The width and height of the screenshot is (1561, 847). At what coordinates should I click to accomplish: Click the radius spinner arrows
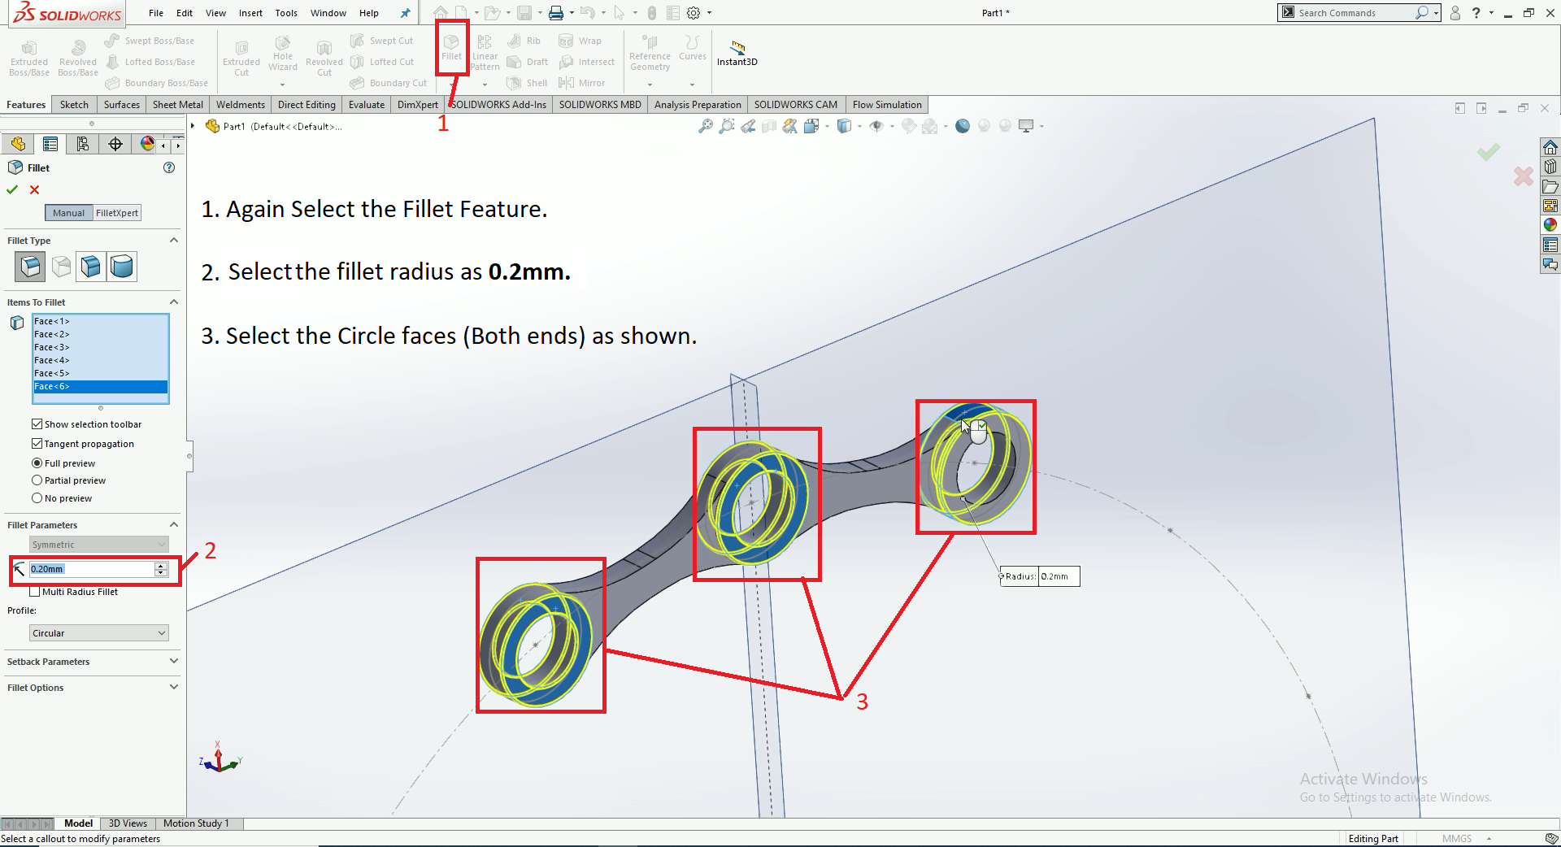(x=161, y=569)
